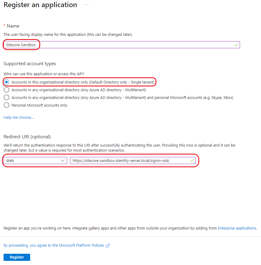Open the Enterprise applications link
This screenshot has height=265, width=261.
(237, 228)
